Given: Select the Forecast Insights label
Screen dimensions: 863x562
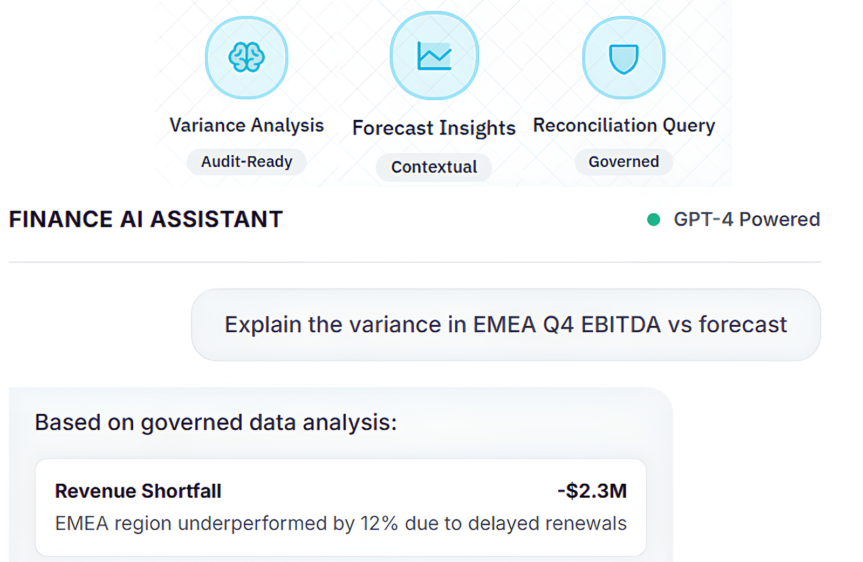Looking at the screenshot, I should pyautogui.click(x=434, y=128).
